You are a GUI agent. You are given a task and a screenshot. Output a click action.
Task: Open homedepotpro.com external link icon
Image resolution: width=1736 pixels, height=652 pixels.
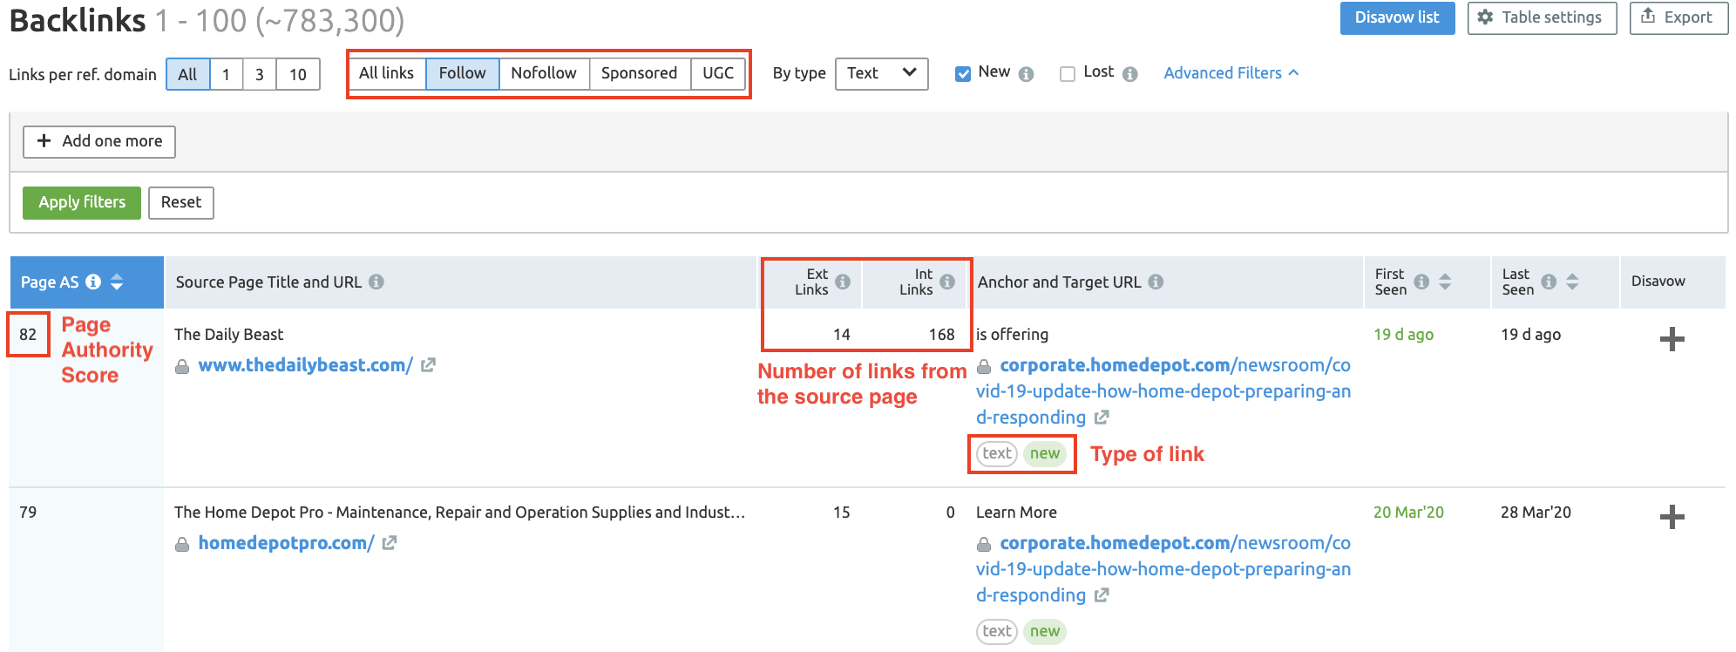click(390, 543)
